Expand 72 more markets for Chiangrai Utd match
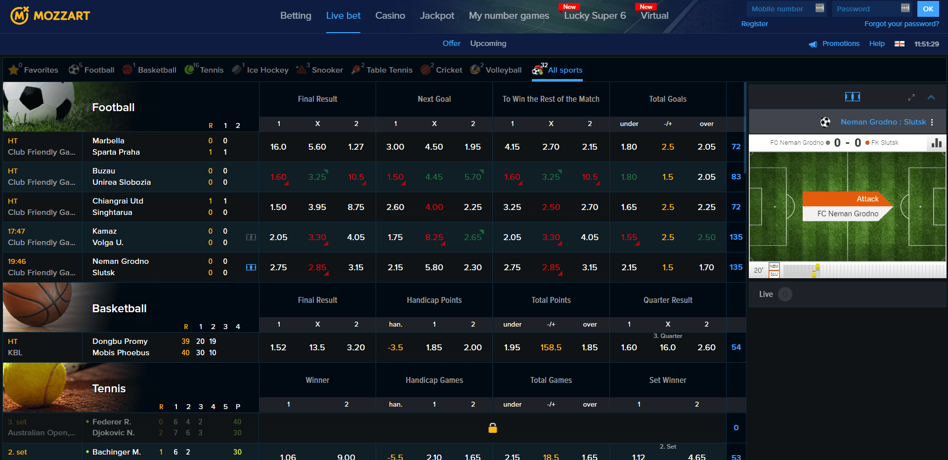This screenshot has width=948, height=460. pyautogui.click(x=736, y=207)
